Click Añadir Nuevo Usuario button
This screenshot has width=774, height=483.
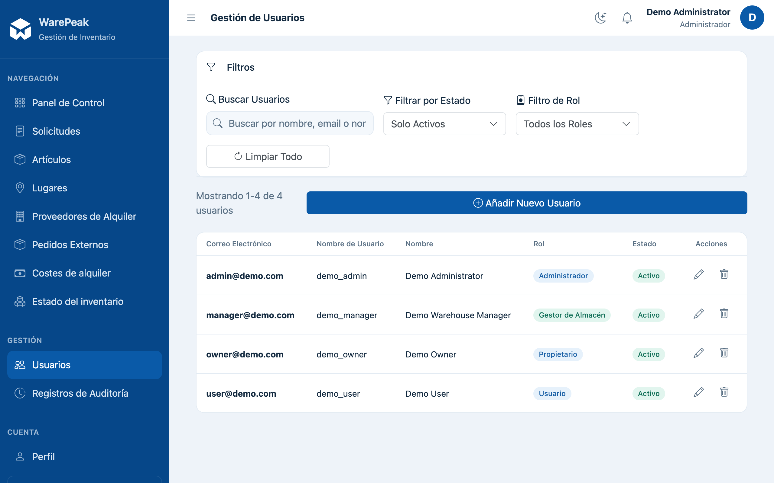click(x=526, y=203)
